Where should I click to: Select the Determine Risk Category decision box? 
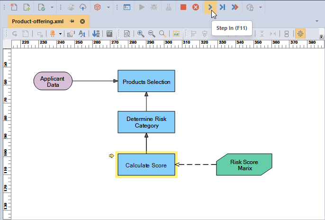(x=146, y=122)
